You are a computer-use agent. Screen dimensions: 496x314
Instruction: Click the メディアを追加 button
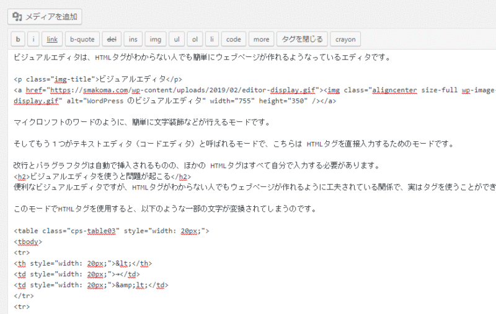[x=45, y=17]
